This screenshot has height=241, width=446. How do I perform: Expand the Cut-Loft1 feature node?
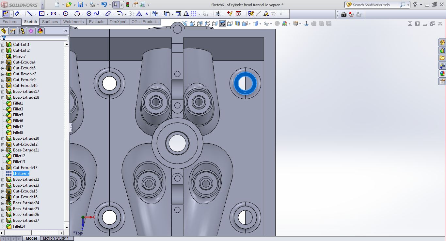click(x=3, y=45)
